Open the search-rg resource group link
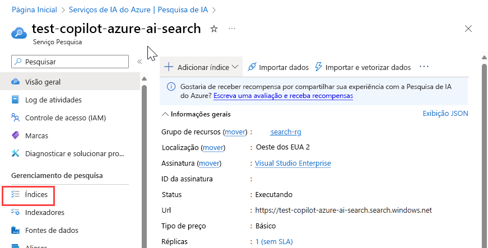 tap(286, 132)
